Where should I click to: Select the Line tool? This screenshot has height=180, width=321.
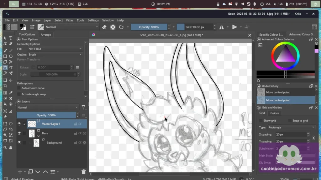11,50
